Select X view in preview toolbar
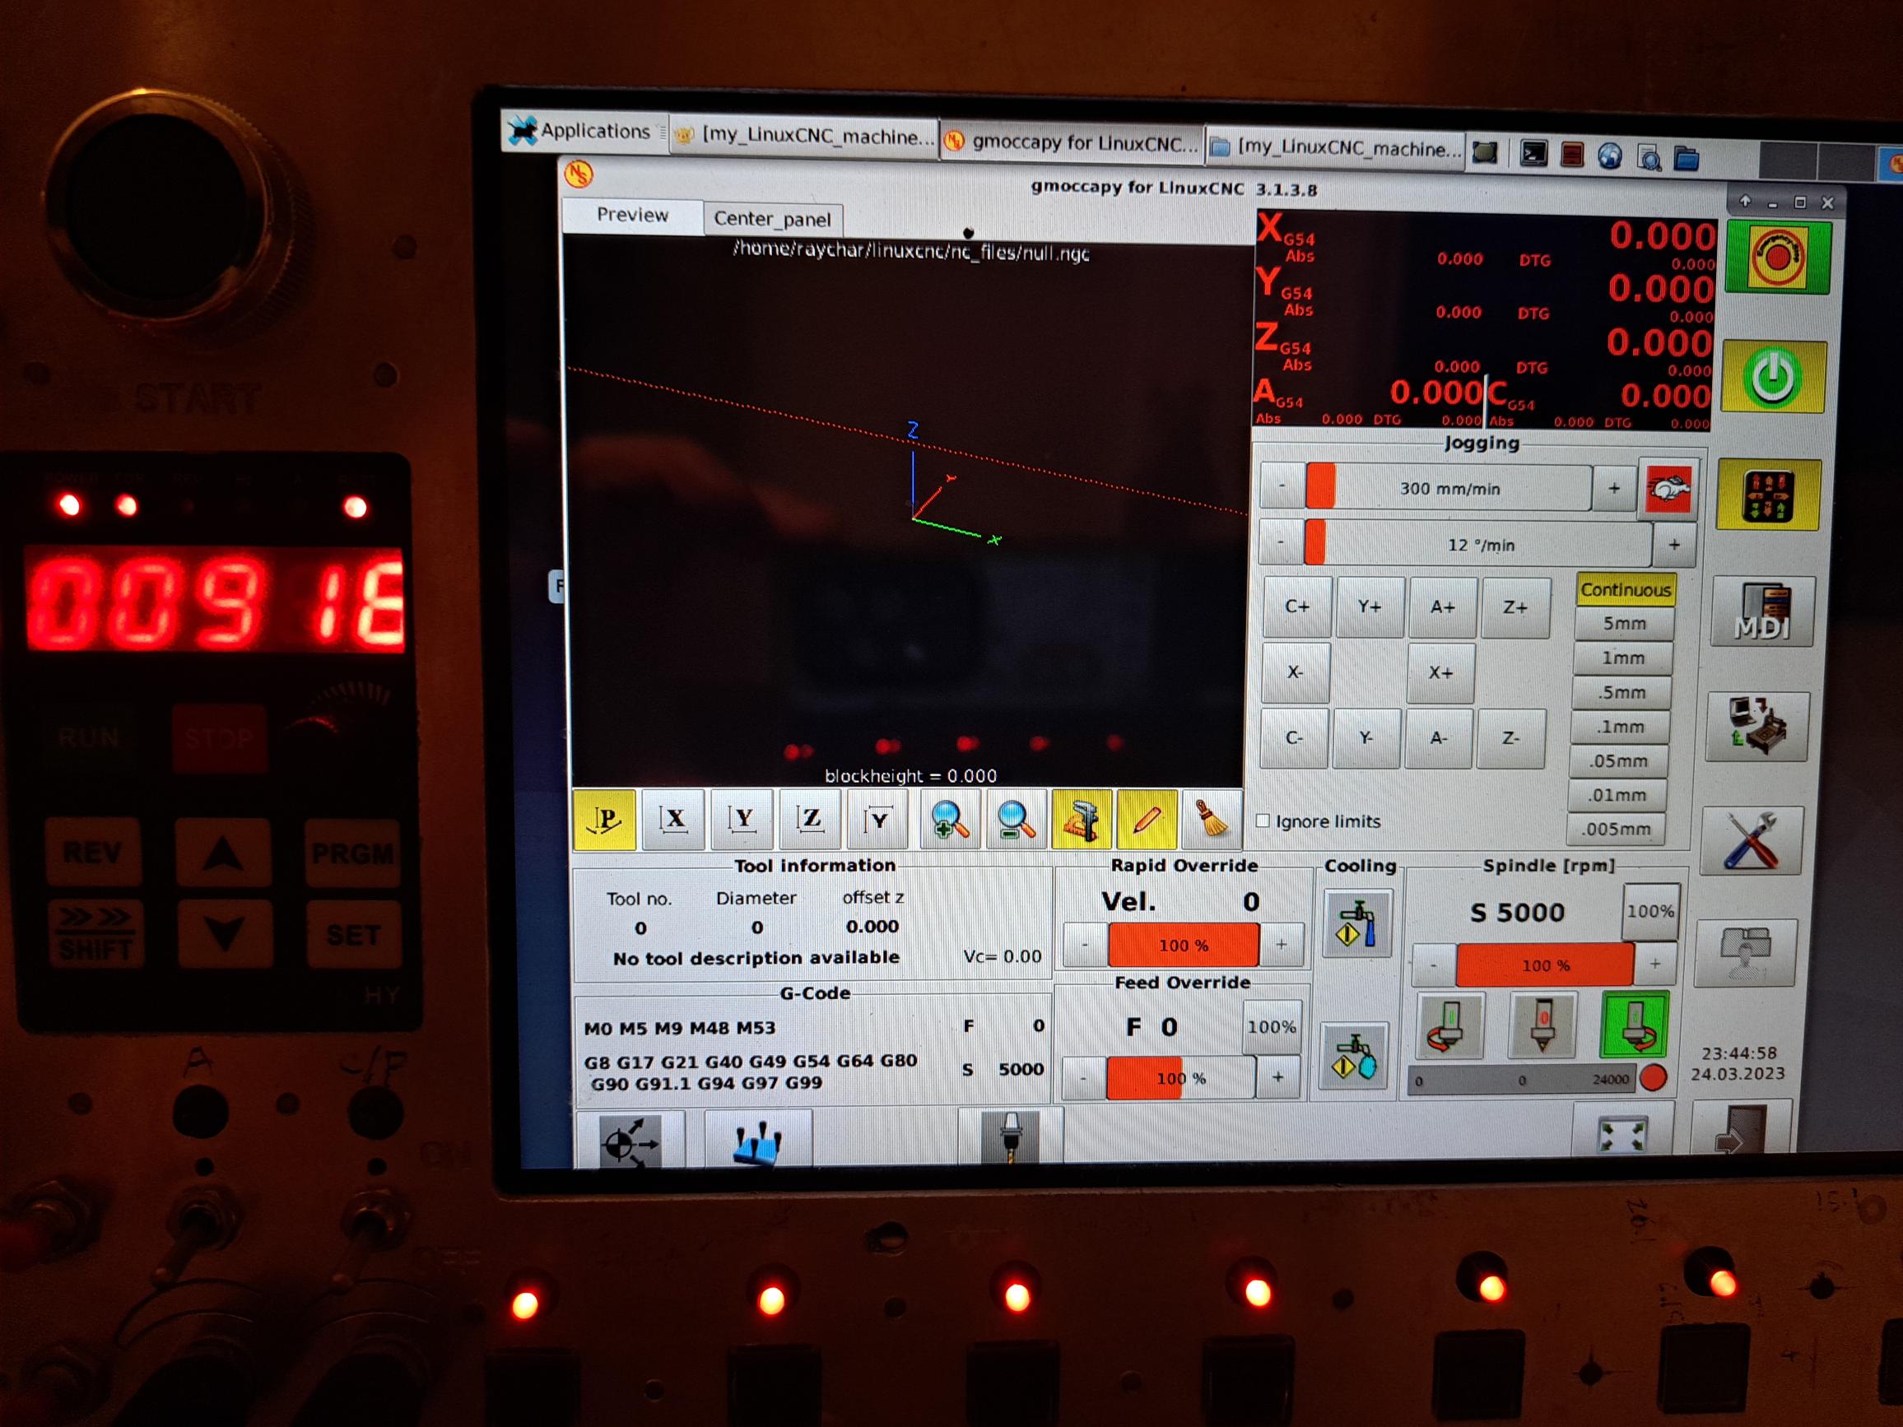This screenshot has height=1427, width=1903. pos(673,820)
